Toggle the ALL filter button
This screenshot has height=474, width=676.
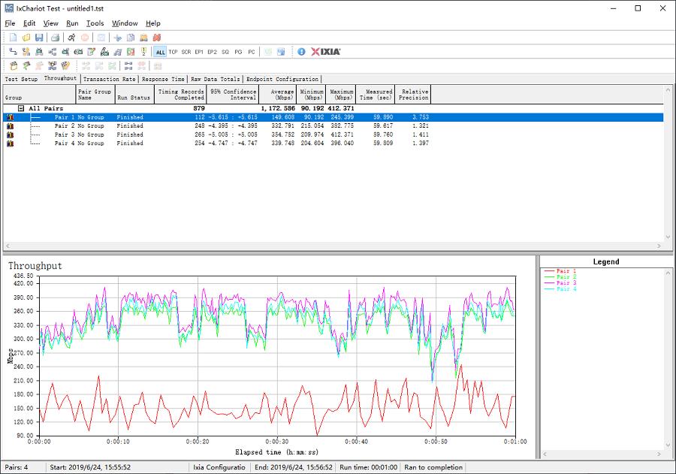click(x=160, y=52)
